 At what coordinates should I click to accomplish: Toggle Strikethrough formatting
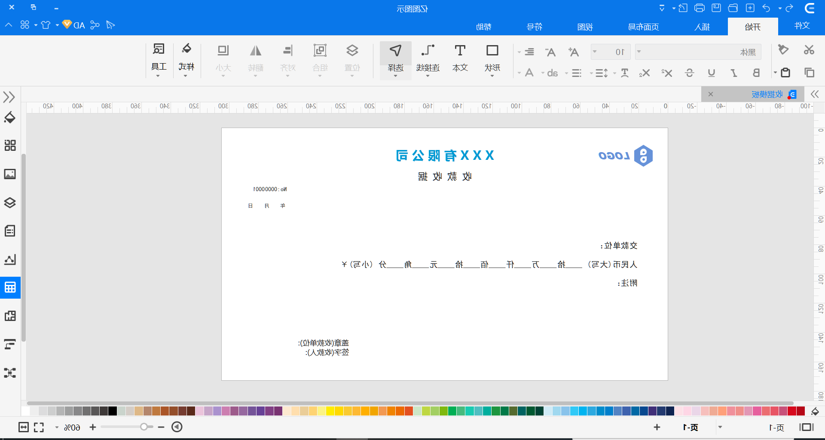point(689,73)
